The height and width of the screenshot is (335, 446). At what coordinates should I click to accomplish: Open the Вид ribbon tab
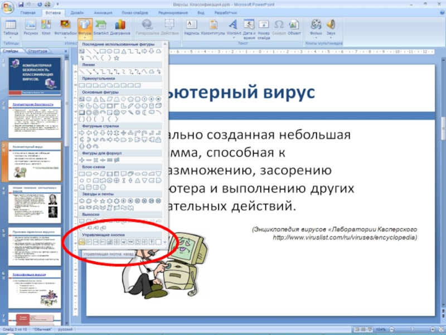[201, 13]
